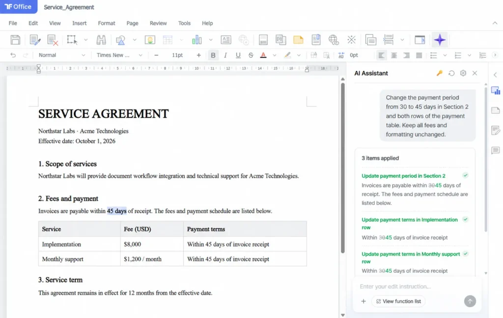Open the Edit menu

(x=33, y=23)
